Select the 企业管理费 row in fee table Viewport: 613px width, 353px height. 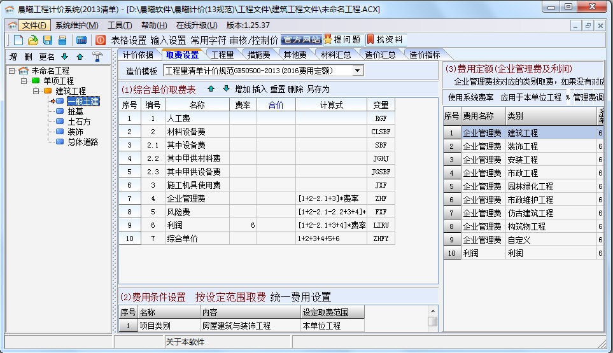pyautogui.click(x=257, y=198)
